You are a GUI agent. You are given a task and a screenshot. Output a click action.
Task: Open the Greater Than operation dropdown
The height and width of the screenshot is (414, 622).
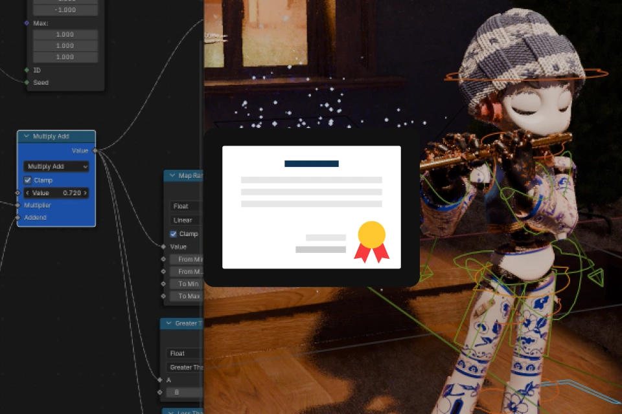point(185,367)
